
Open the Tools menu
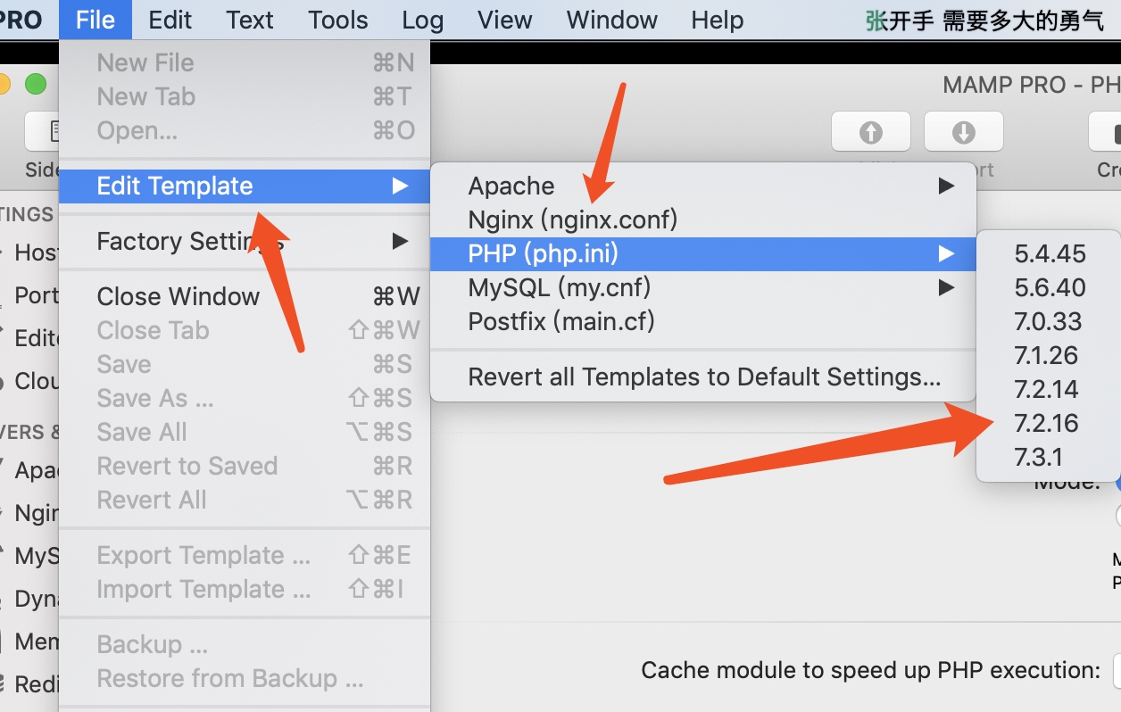tap(338, 20)
